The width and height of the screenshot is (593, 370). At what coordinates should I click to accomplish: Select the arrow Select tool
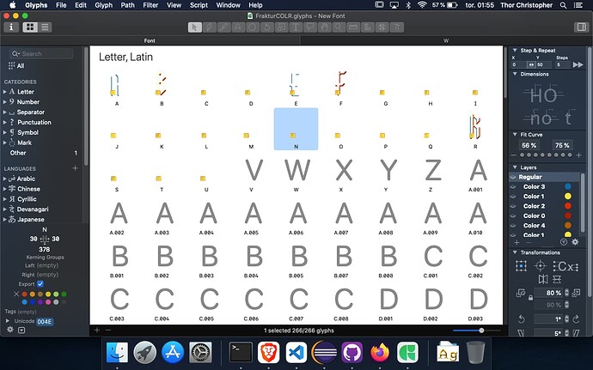click(195, 27)
